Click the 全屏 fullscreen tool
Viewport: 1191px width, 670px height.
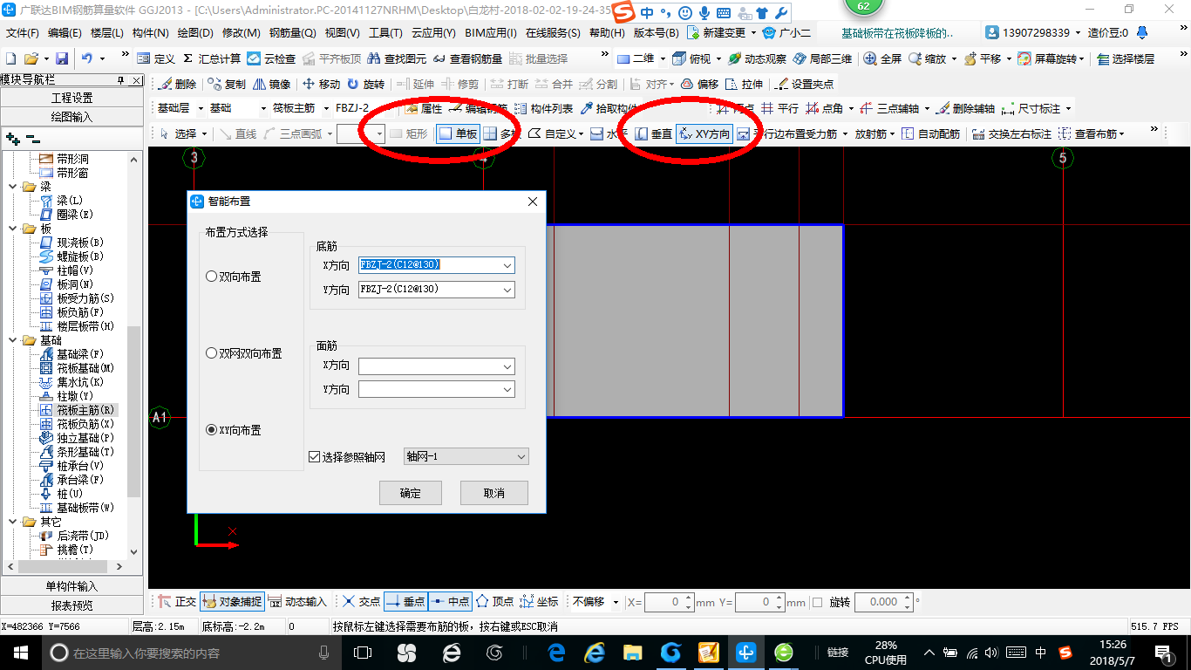pyautogui.click(x=882, y=58)
